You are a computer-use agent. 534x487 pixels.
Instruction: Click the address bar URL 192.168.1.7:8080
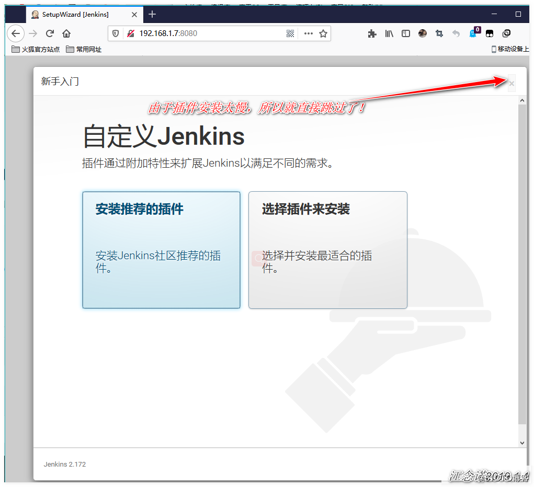click(x=168, y=33)
